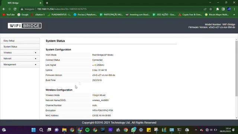The height and width of the screenshot is (134, 238).
Task: Click the Firmware Version value in System Configuration
Action: coord(103,75)
